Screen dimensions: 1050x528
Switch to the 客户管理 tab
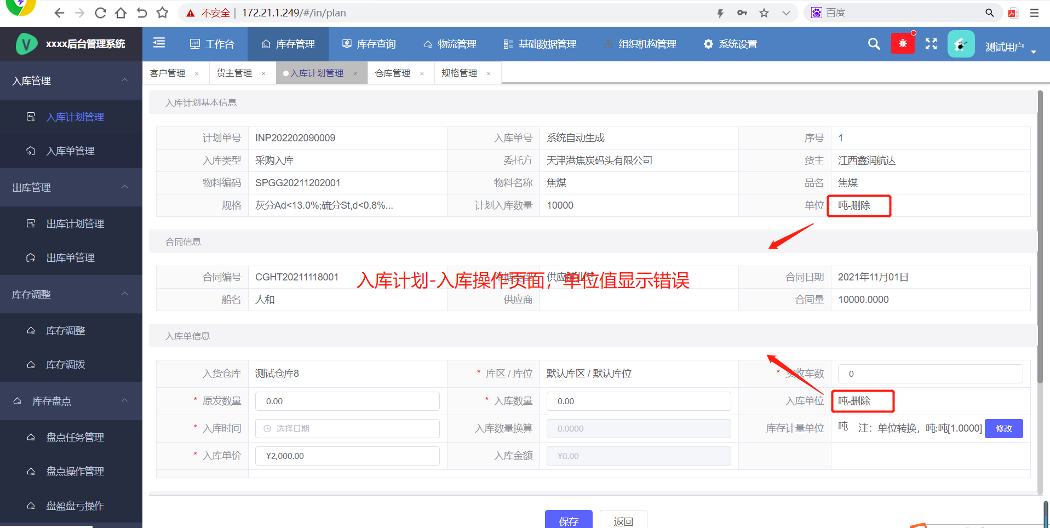(x=168, y=73)
